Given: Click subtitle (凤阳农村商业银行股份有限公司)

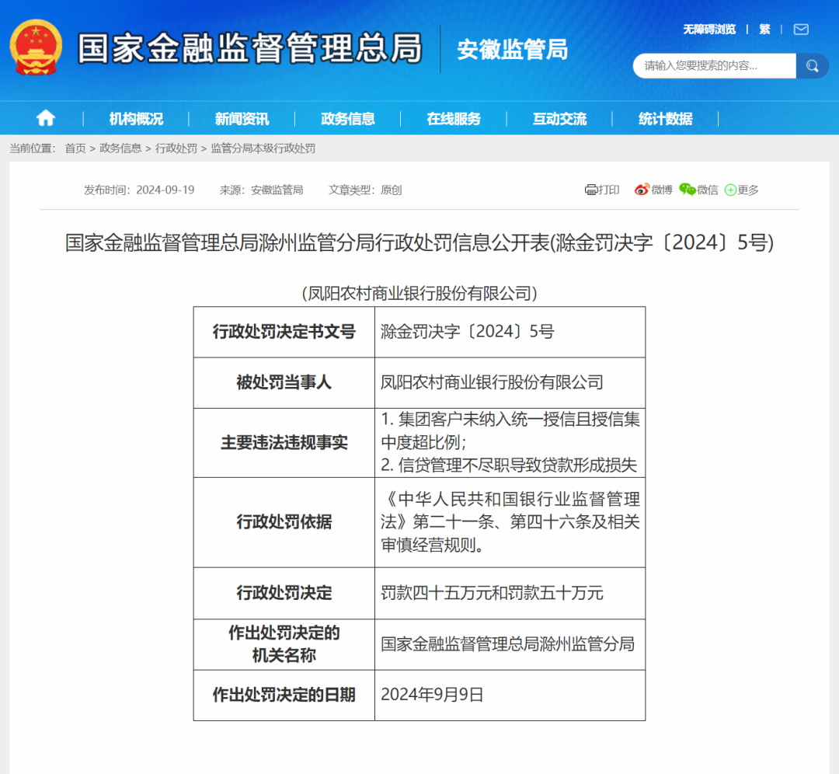Looking at the screenshot, I should (x=419, y=293).
